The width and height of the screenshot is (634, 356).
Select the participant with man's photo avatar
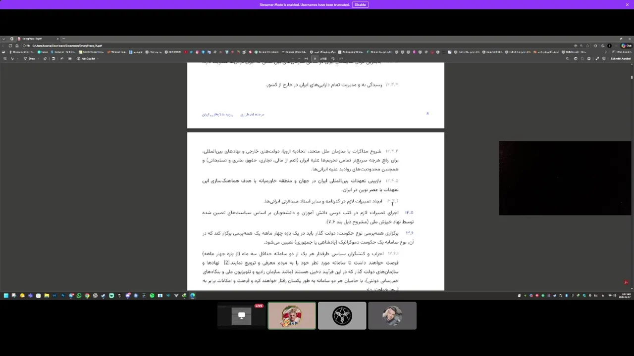392,315
